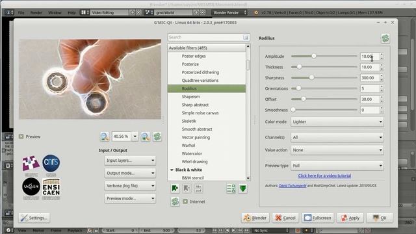This screenshot has height=234, width=416.
Task: Click the filter Search field
Action: click(209, 38)
